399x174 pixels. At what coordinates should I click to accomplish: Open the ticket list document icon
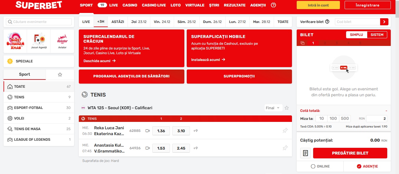[305, 153]
